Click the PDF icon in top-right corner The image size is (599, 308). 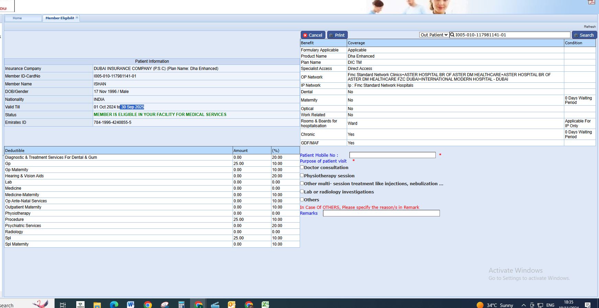click(x=591, y=2)
